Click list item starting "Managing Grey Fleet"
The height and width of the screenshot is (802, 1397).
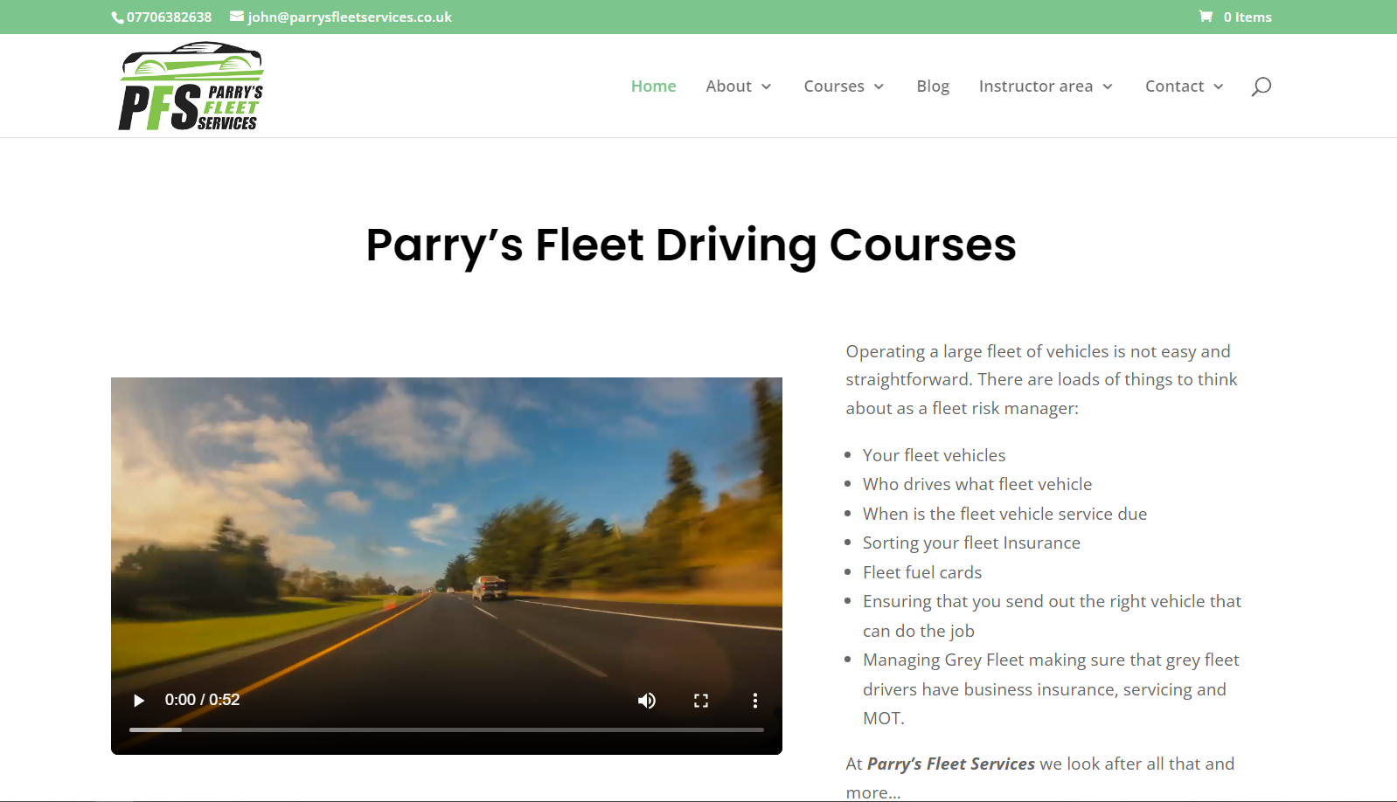[x=1051, y=689]
